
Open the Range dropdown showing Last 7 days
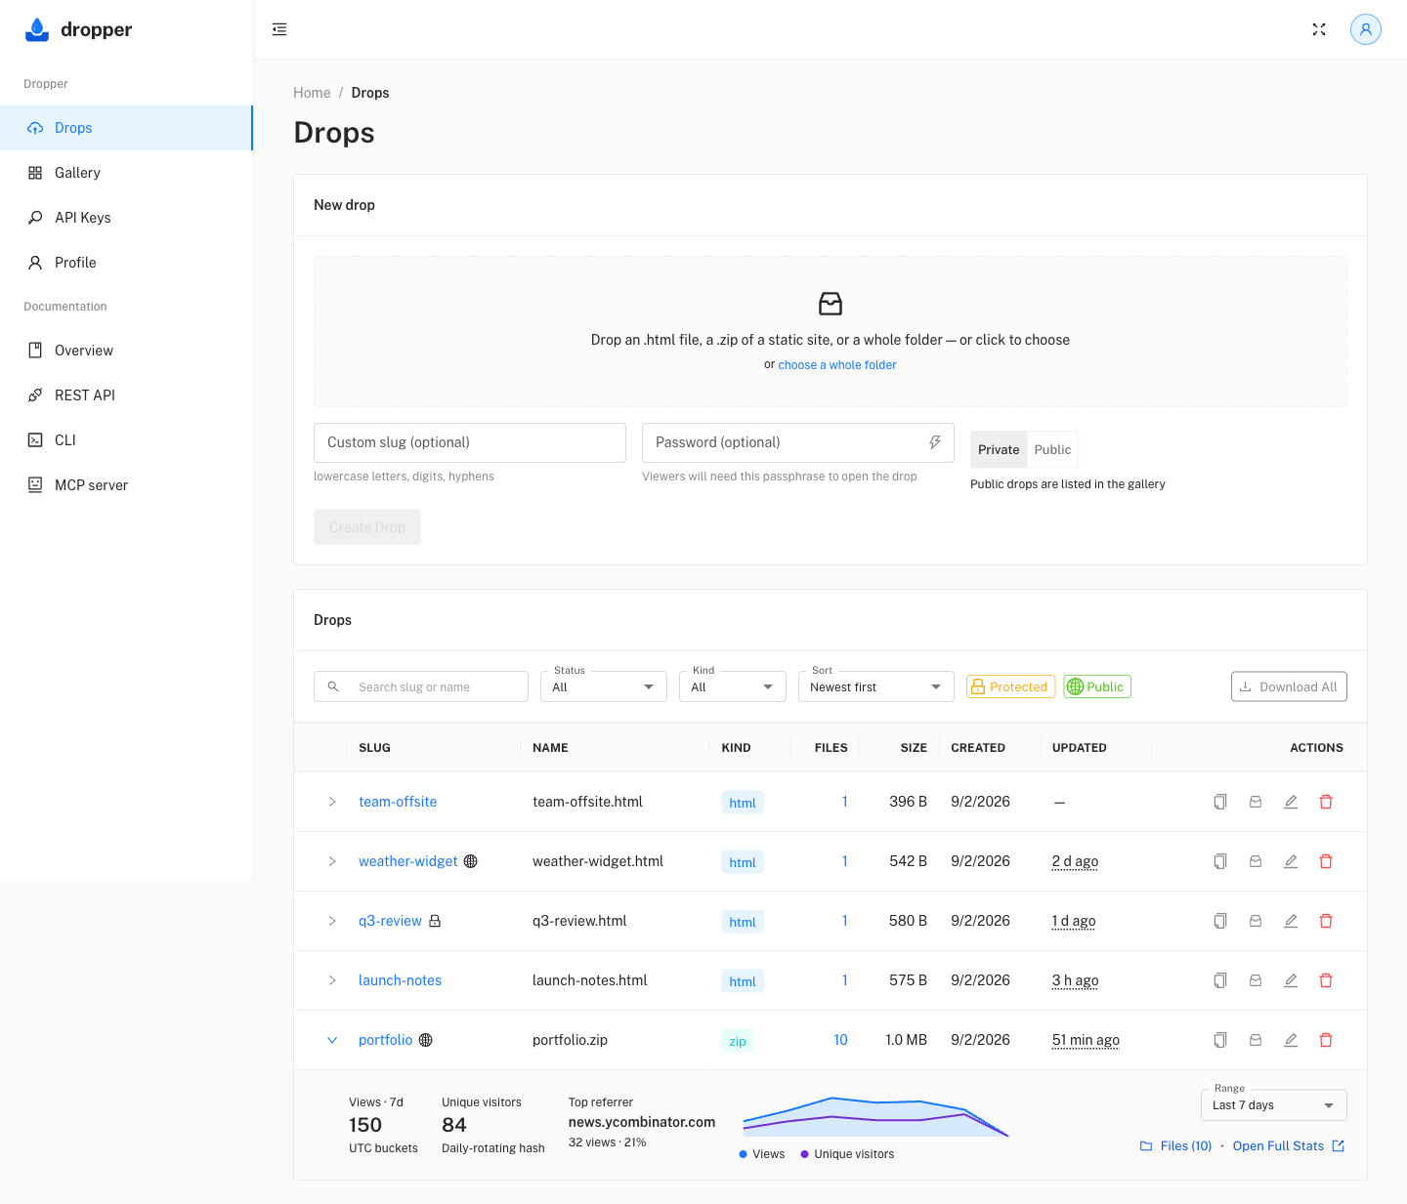1274,1104
